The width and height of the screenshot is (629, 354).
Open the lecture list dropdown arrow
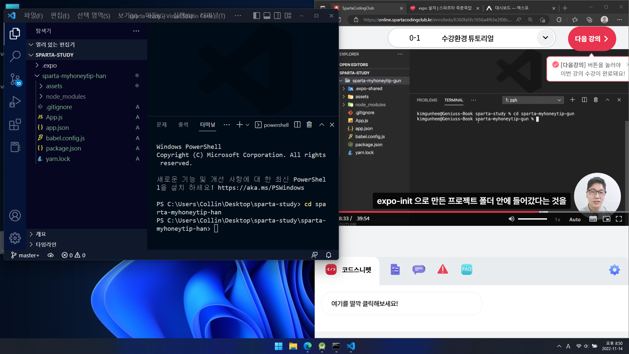point(545,38)
